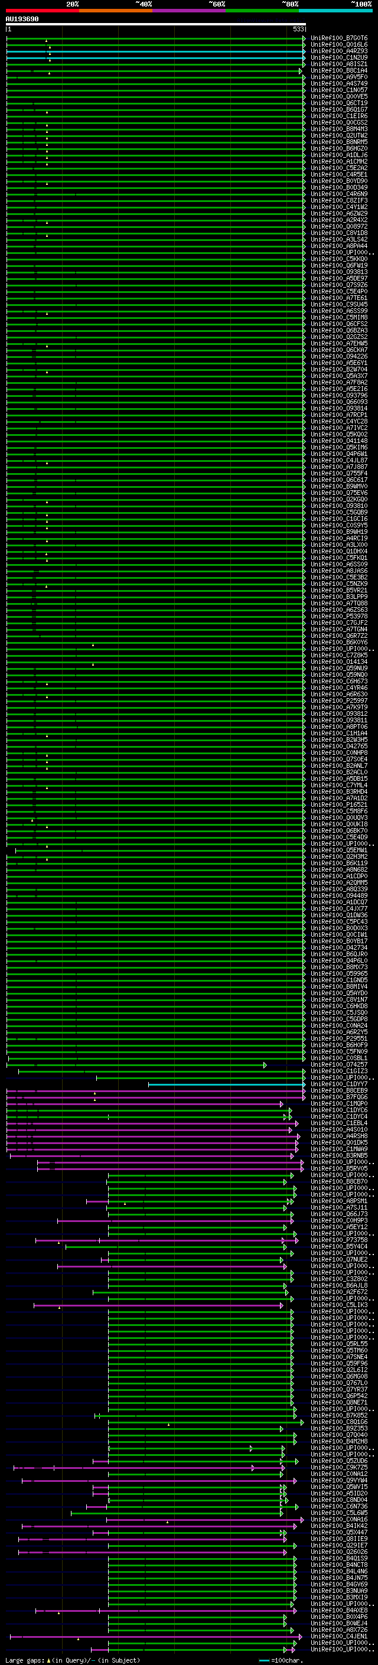Select hit label UniRef100_Q6FW19
Image resolution: width=378 pixels, height=1665 pixels.
(x=339, y=266)
